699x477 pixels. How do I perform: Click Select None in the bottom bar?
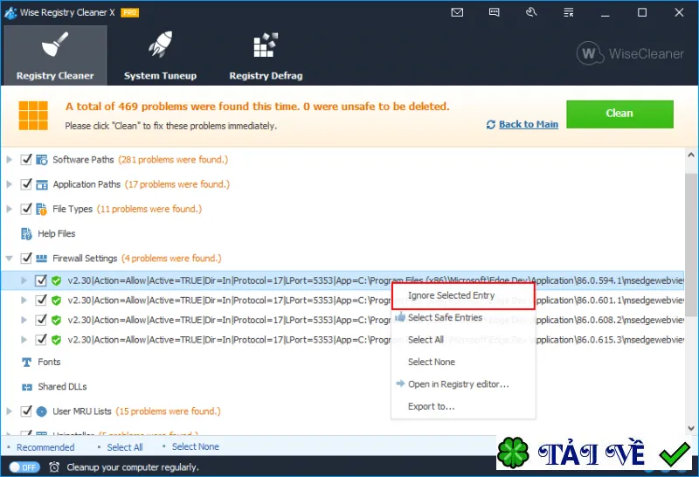[195, 446]
